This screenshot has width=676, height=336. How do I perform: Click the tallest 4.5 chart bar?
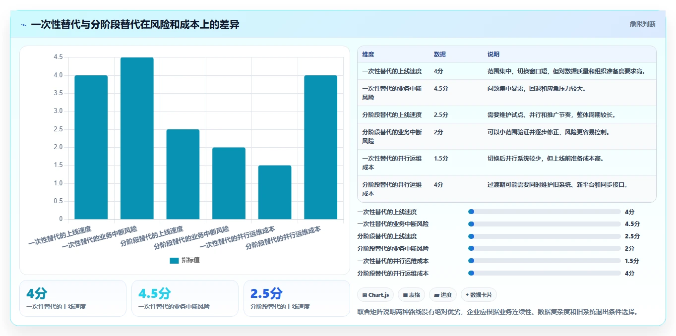pyautogui.click(x=137, y=138)
